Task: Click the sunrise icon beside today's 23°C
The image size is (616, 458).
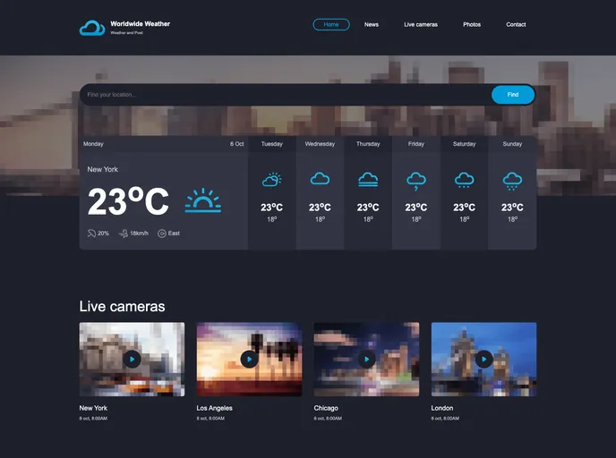Action: pos(202,200)
